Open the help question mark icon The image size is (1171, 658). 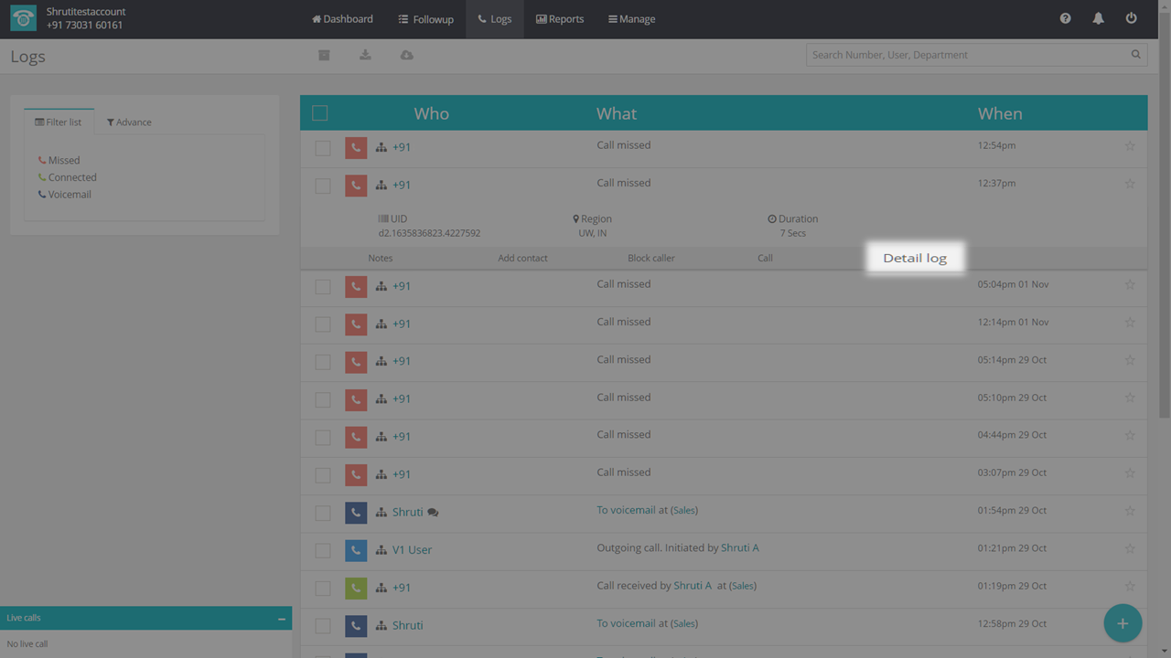click(x=1065, y=18)
